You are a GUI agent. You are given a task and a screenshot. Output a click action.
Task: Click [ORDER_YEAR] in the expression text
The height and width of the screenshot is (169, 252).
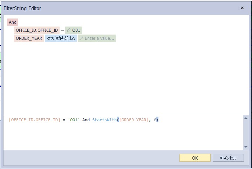(134, 120)
